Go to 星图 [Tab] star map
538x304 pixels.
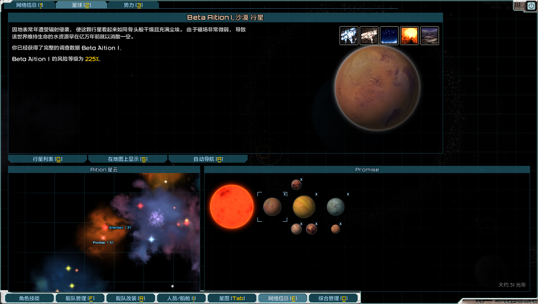232,298
